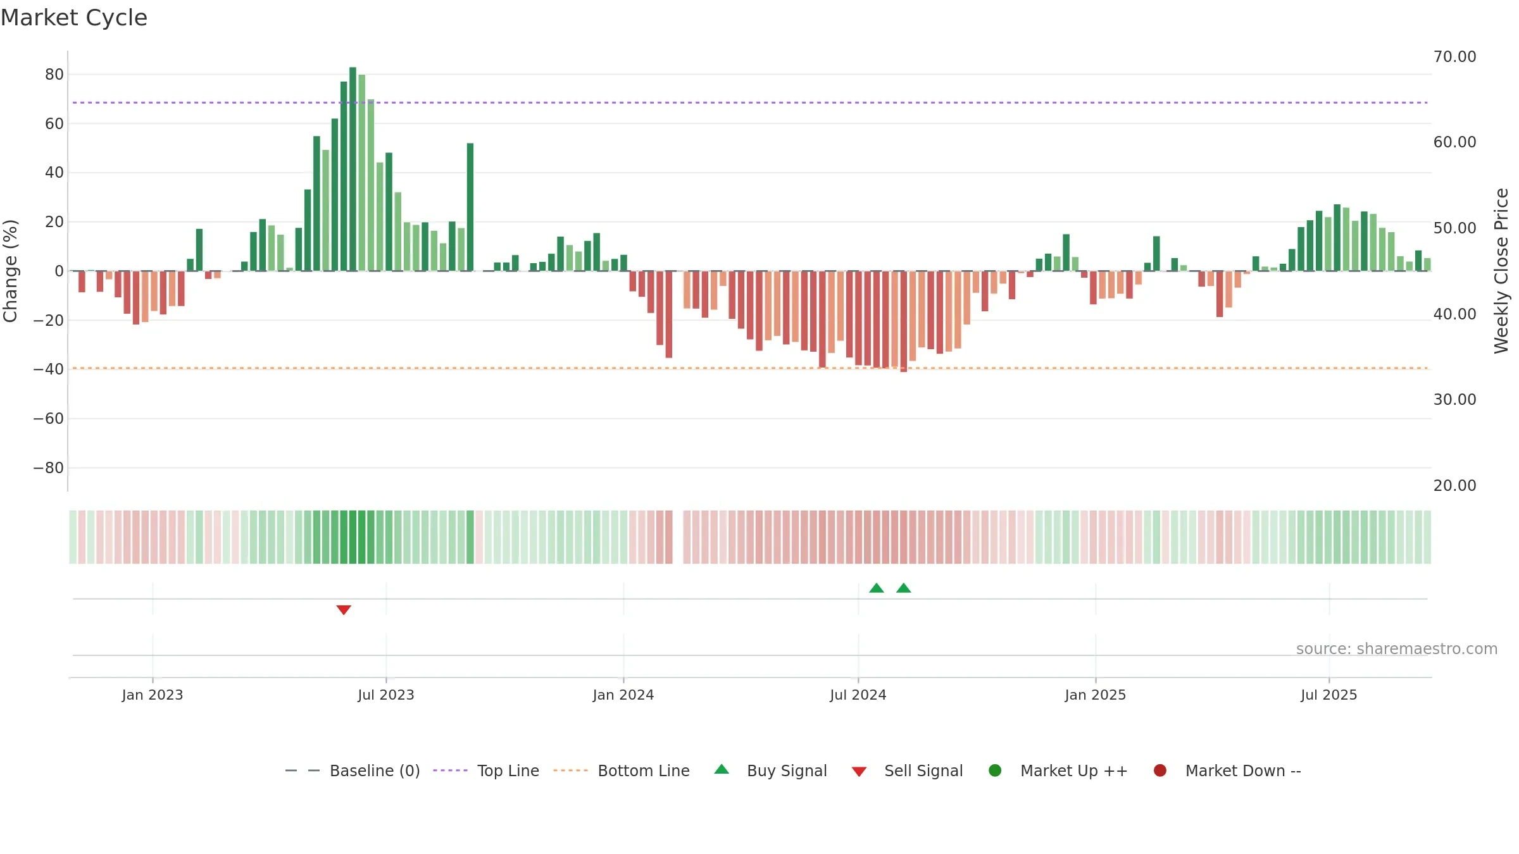Viewport: 1519px width, 854px height.
Task: Click the −40 tick on Change axis
Action: 49,369
